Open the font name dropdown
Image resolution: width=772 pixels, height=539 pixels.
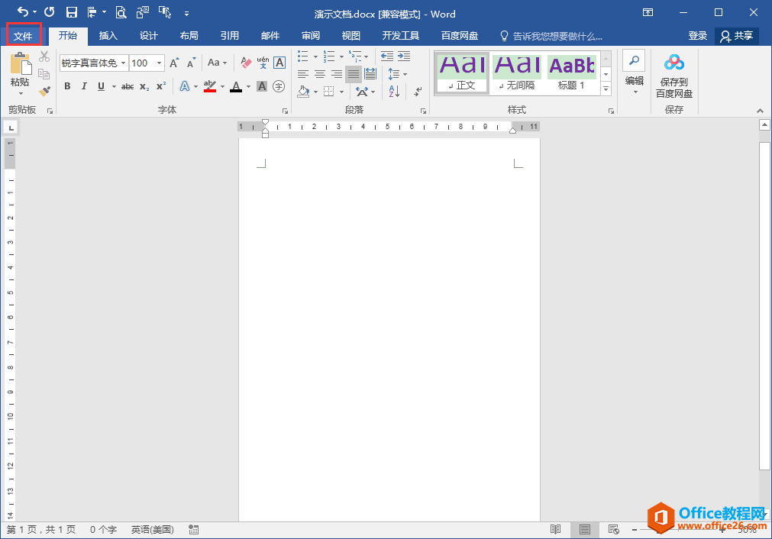123,63
